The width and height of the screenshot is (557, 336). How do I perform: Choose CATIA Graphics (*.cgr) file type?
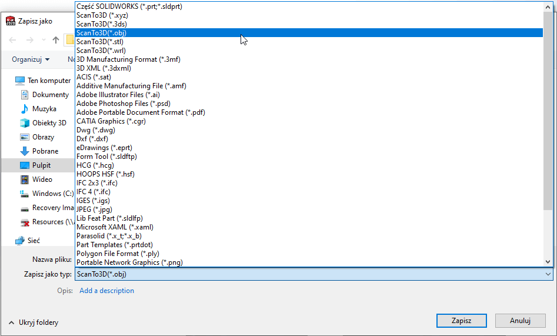coord(309,121)
